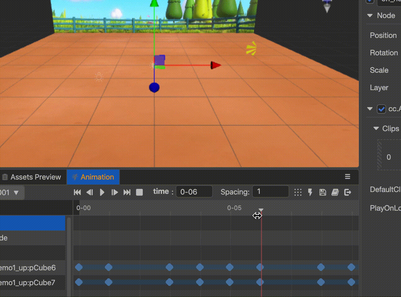
Task: Toggle the cc.Animation component checkbox
Action: click(x=381, y=109)
